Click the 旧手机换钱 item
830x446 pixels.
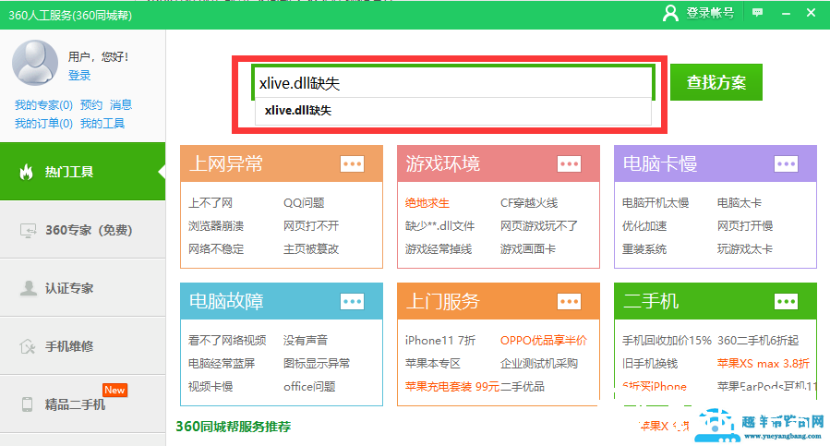[650, 364]
